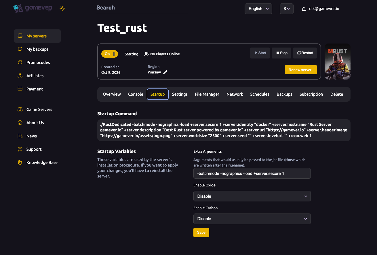Click the Payment sidebar icon

[x=20, y=89]
